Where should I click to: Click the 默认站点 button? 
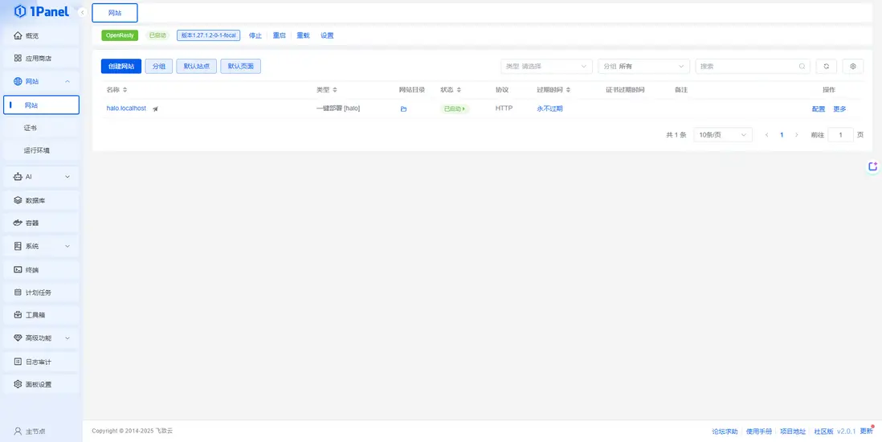click(196, 67)
